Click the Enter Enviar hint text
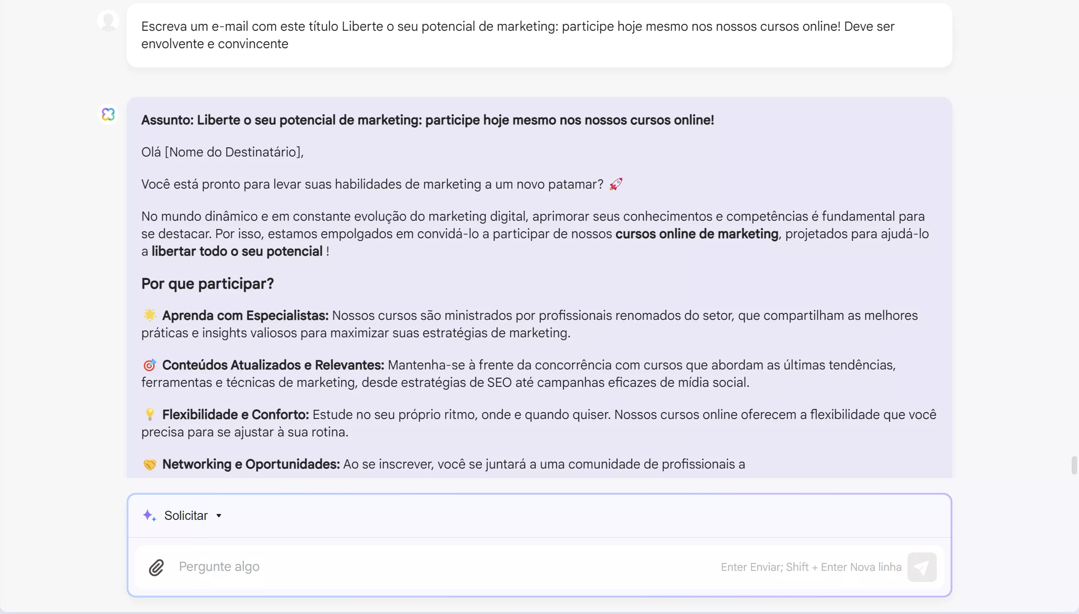Viewport: 1079px width, 614px height. (810, 567)
